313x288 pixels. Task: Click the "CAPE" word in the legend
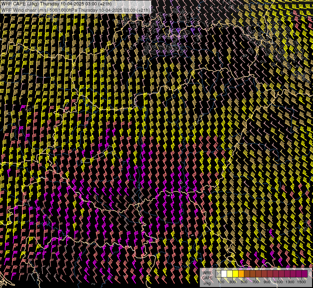click(x=207, y=278)
